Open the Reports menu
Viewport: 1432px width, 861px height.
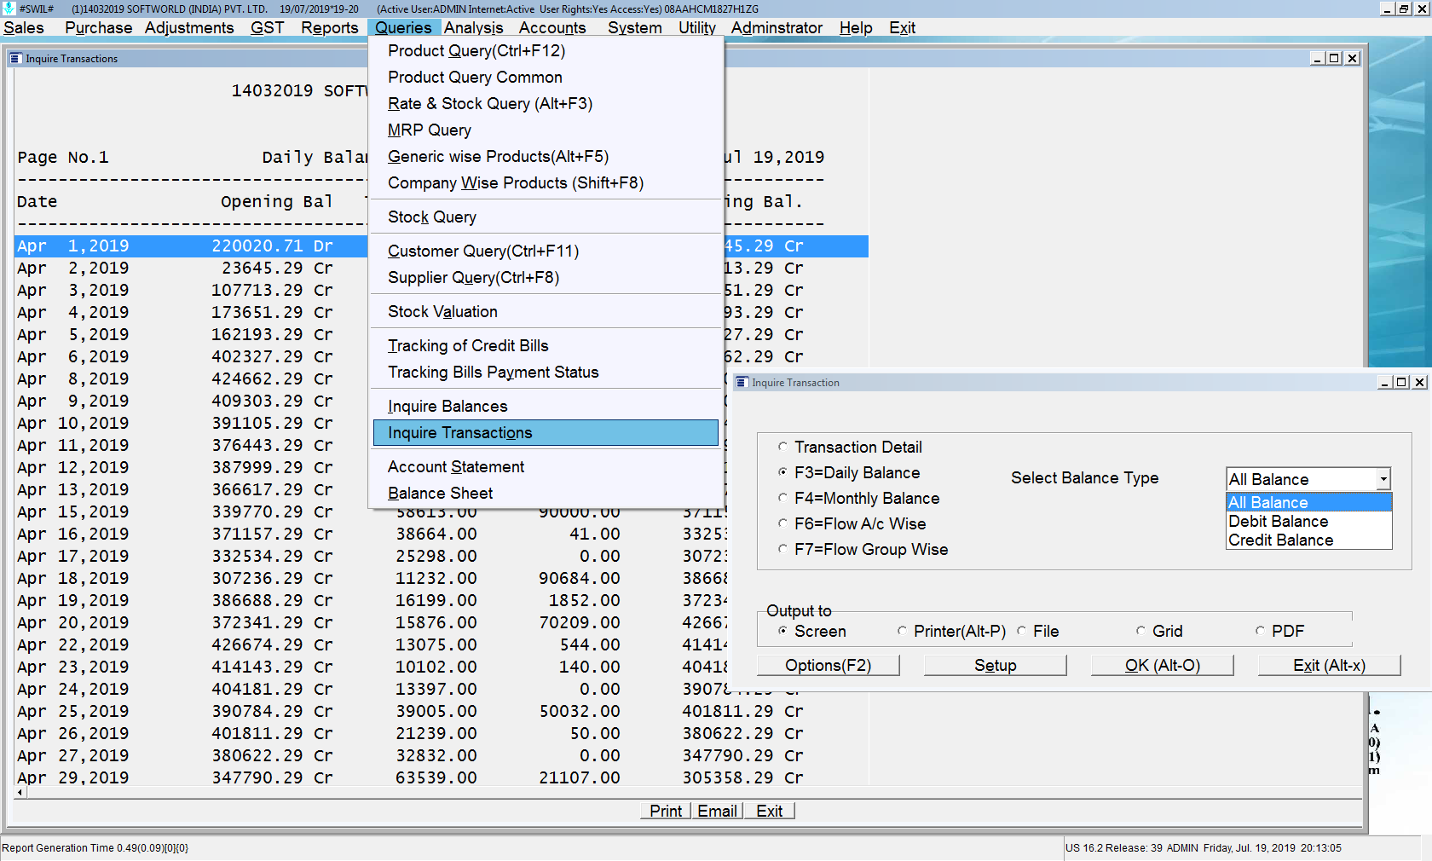click(330, 27)
